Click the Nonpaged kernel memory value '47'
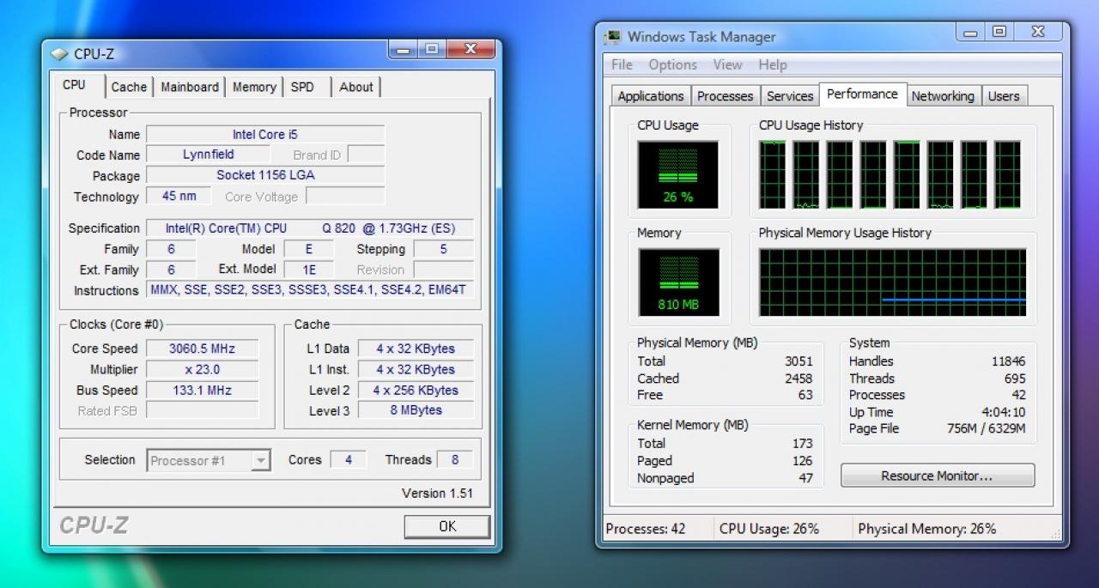The width and height of the screenshot is (1099, 588). coord(806,478)
